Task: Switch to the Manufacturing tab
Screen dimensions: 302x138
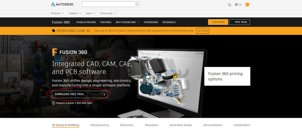Action: 100,125
